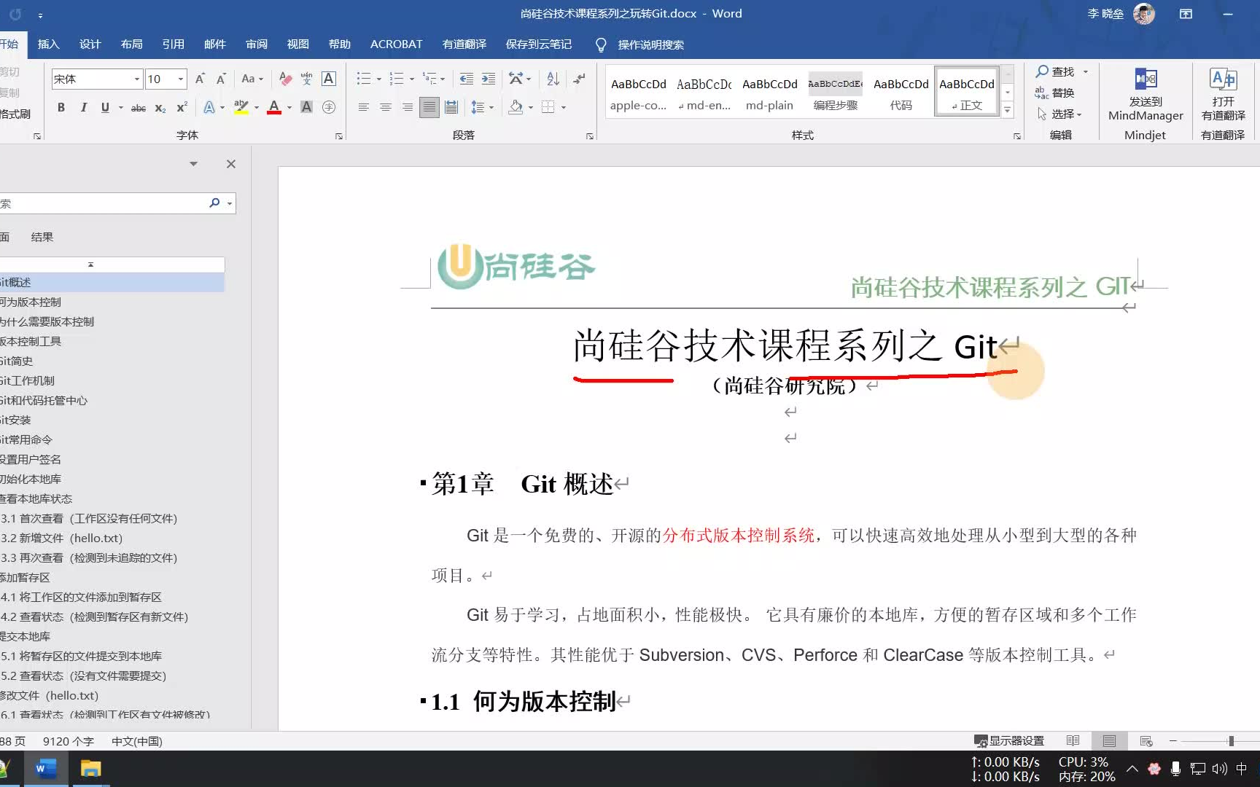Viewport: 1260px width, 787px height.
Task: Increase font size with grow icon
Action: tap(200, 79)
